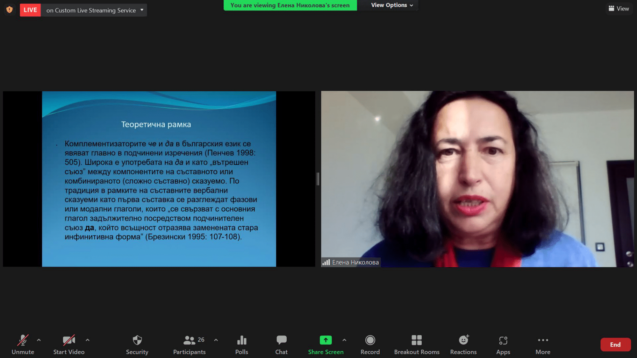Open the Apps panel

503,344
